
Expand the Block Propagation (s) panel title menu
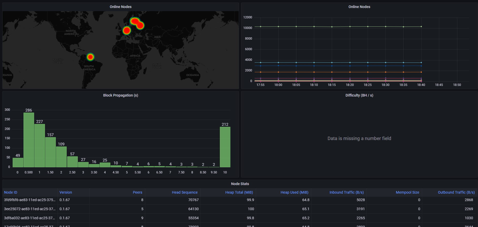[120, 95]
